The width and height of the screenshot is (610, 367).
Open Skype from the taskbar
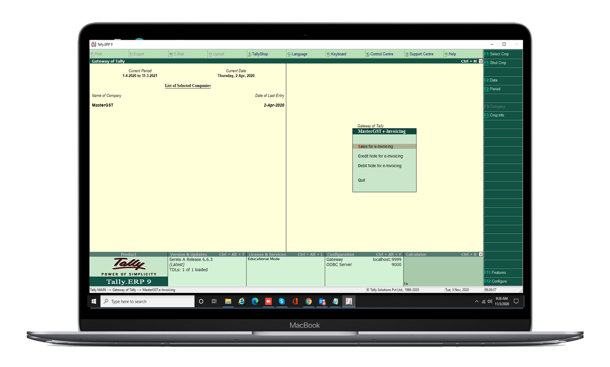tap(282, 301)
